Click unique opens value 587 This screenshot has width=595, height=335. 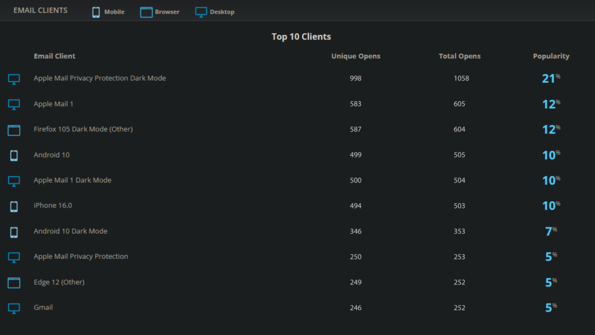(356, 129)
